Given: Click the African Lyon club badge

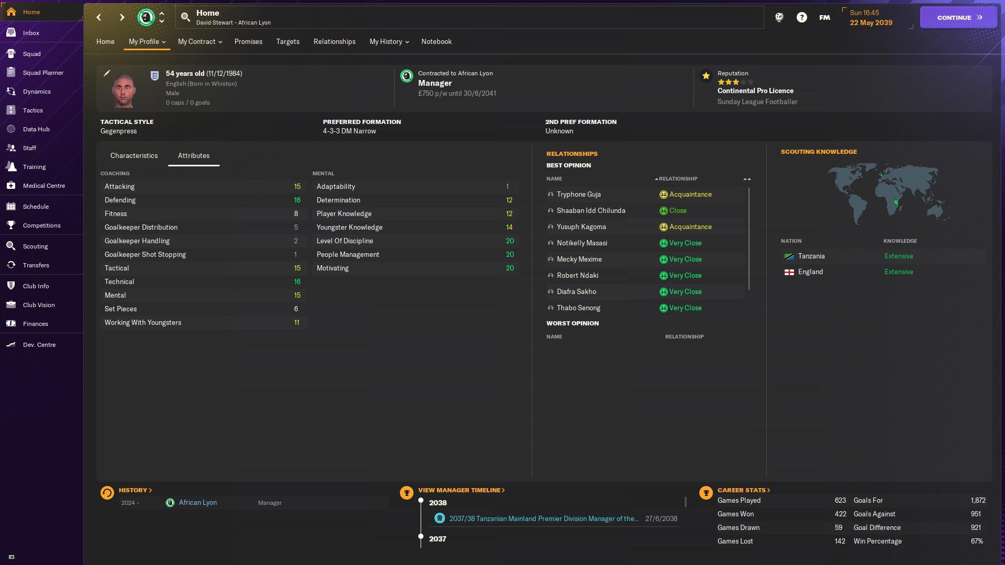Looking at the screenshot, I should [146, 17].
